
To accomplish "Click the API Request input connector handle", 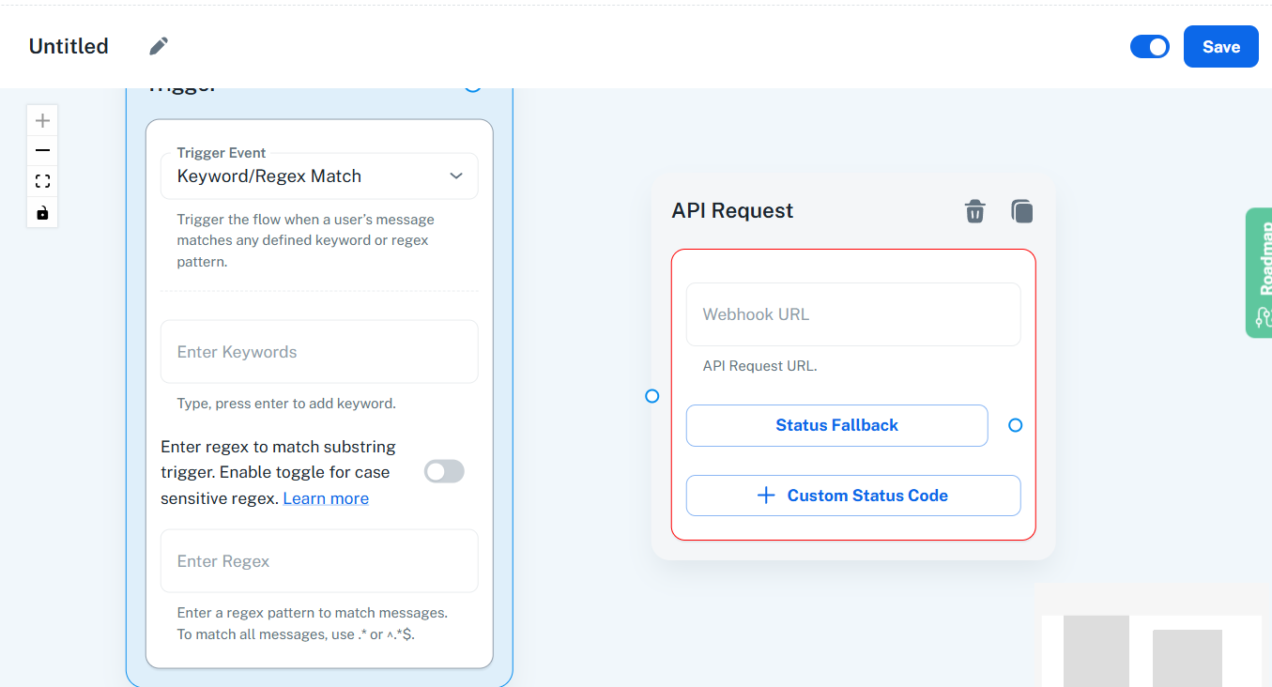I will pyautogui.click(x=652, y=397).
